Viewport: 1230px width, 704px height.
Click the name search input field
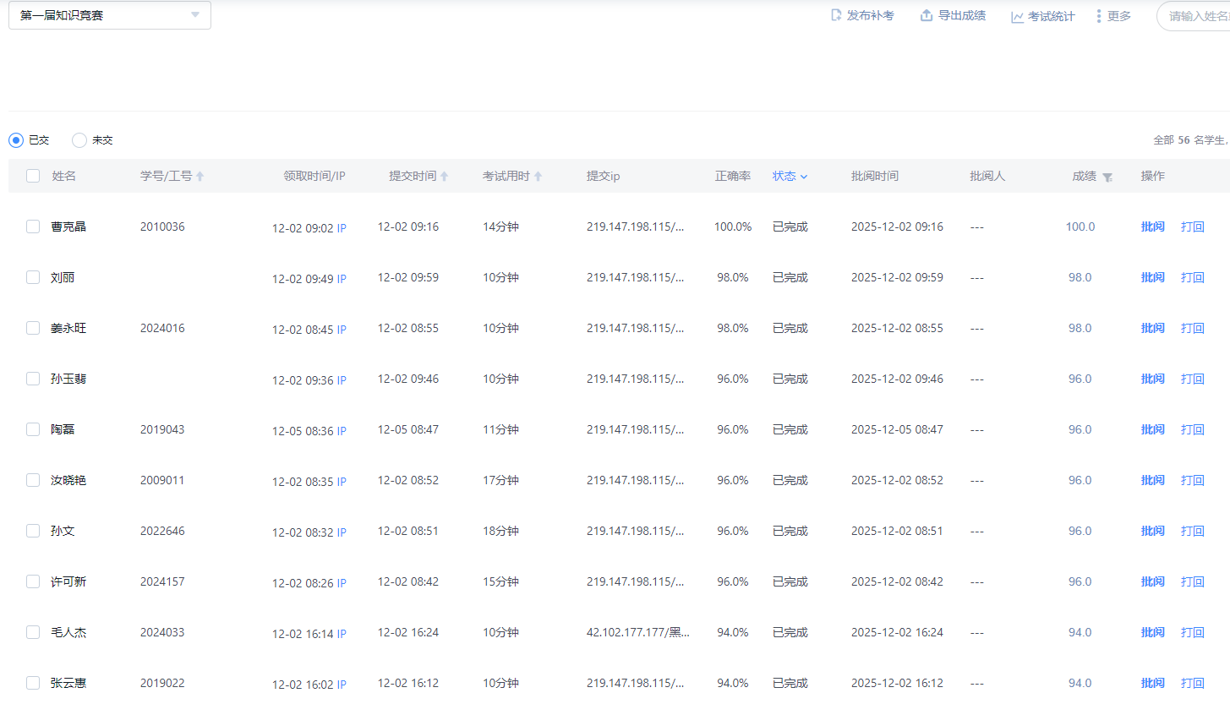click(1196, 16)
